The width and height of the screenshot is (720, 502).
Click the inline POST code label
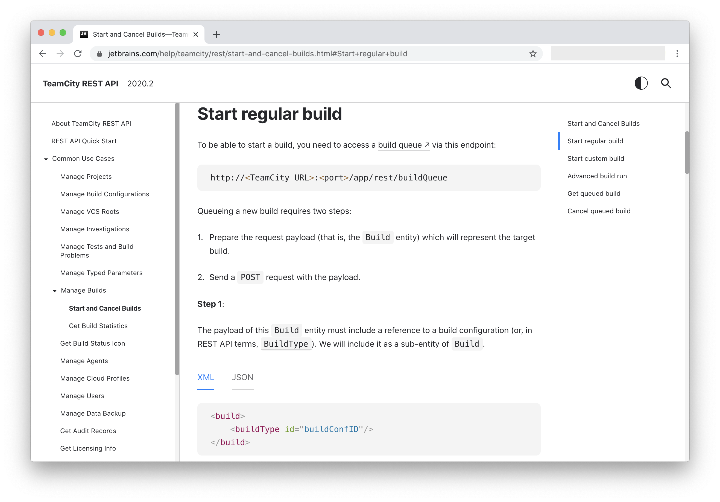(250, 277)
